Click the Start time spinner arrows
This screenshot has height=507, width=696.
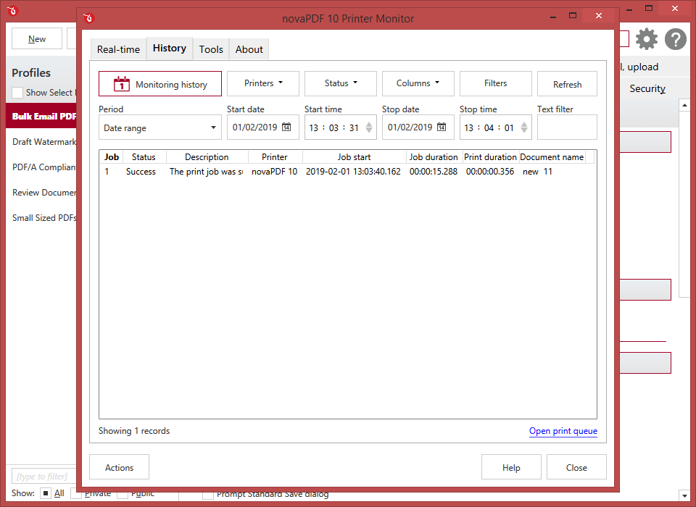[x=369, y=127]
